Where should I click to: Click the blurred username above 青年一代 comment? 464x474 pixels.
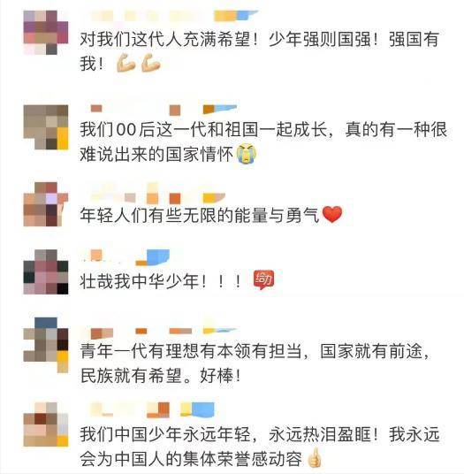click(x=158, y=330)
